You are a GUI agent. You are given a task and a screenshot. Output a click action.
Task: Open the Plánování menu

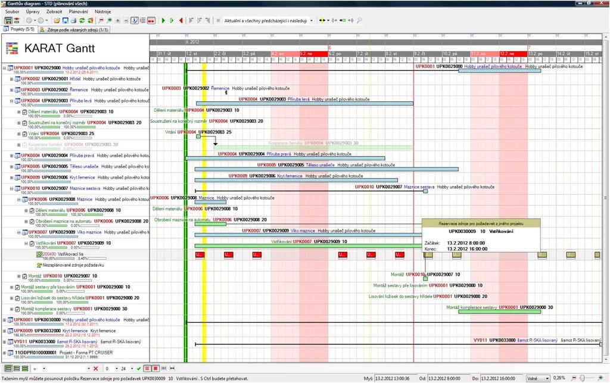click(x=78, y=12)
